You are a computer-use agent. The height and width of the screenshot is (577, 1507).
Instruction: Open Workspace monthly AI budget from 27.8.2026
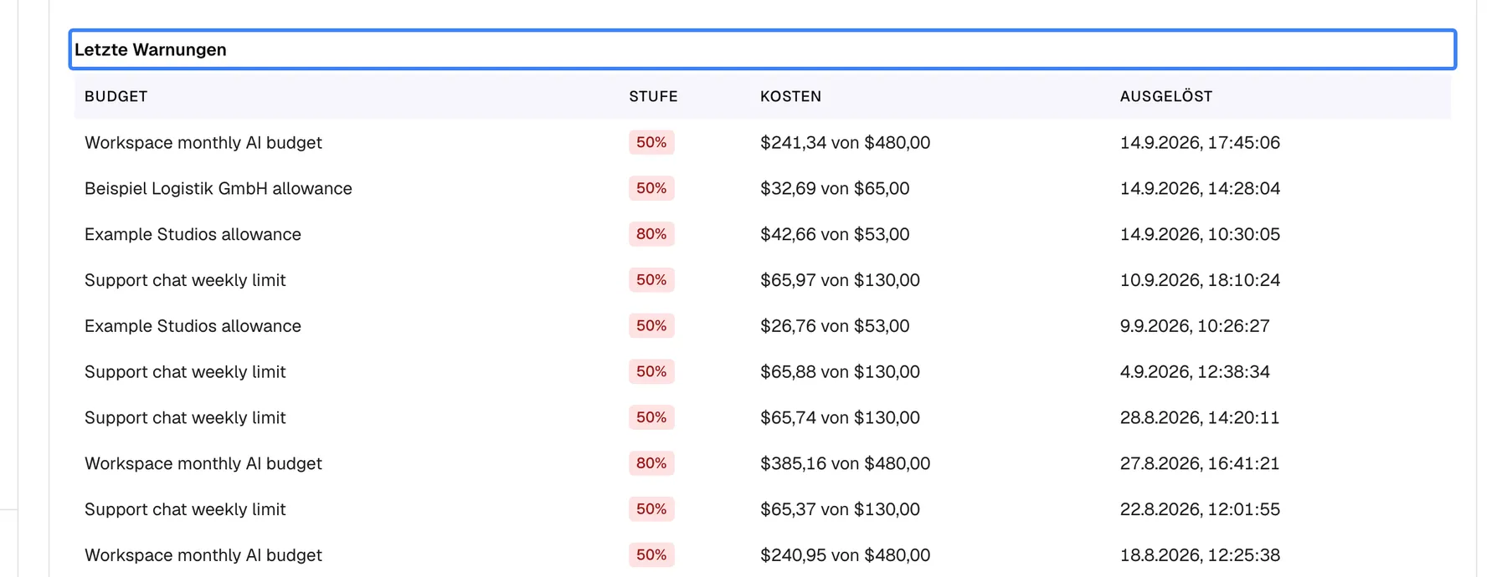coord(203,464)
